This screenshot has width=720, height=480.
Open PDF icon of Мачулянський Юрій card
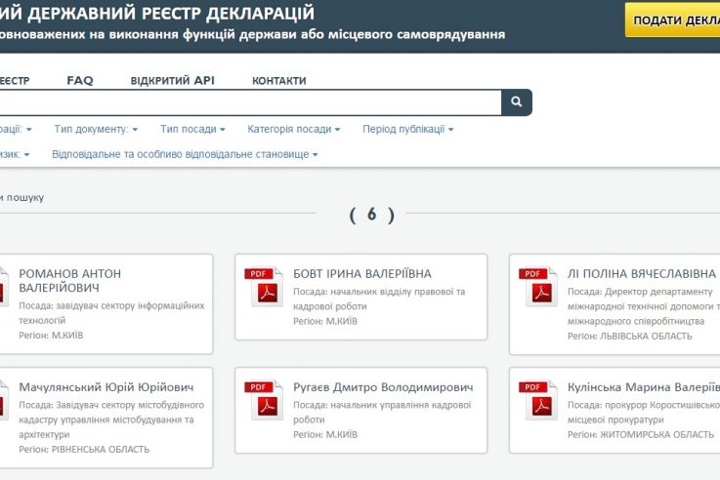pos(4,399)
